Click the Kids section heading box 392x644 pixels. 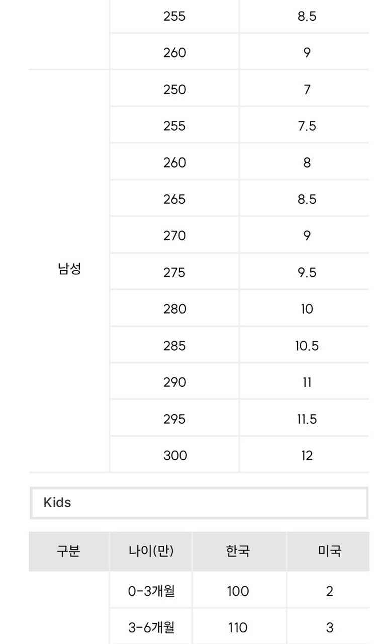point(199,503)
